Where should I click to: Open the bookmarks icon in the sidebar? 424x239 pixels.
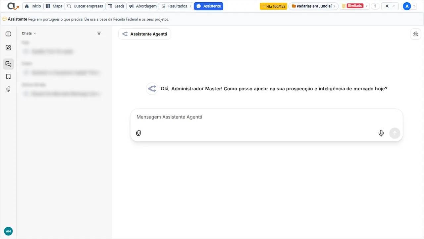[x=9, y=77]
